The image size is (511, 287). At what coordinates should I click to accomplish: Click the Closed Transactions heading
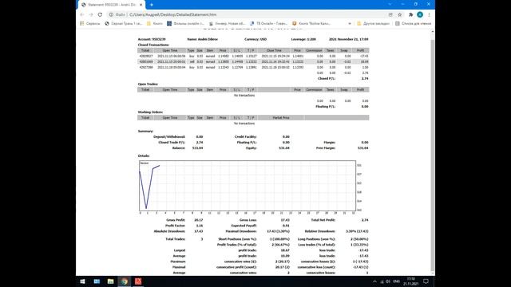pyautogui.click(x=153, y=45)
